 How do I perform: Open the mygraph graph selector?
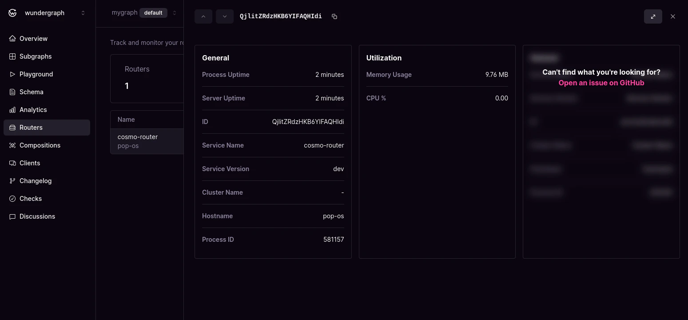point(174,13)
